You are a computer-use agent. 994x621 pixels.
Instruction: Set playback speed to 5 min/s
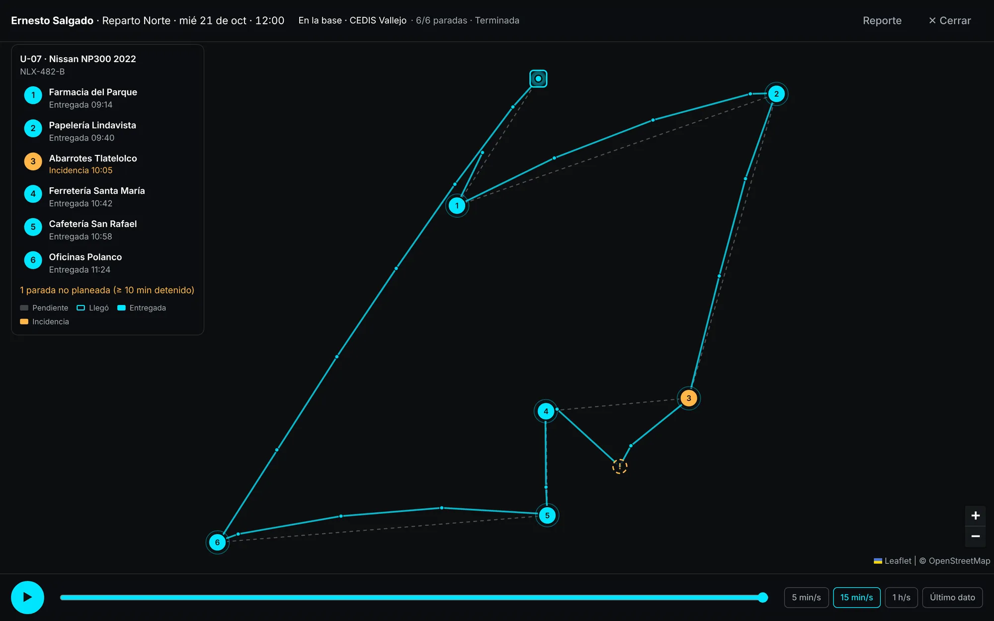coord(806,597)
